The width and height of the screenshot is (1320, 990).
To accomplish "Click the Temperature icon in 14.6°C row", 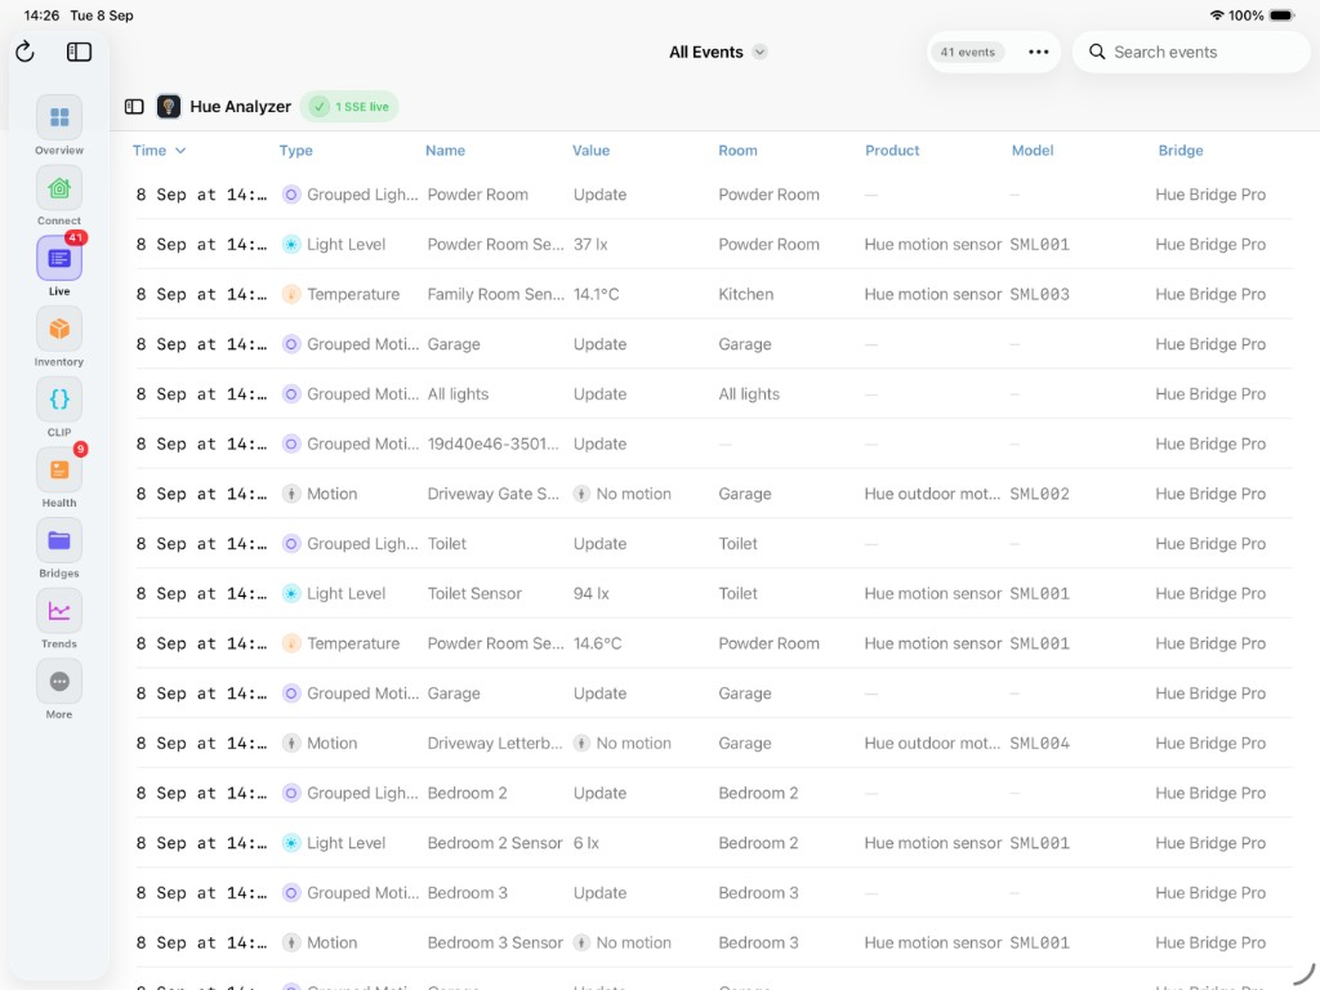I will (x=291, y=643).
